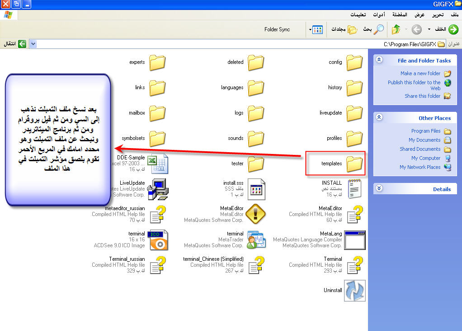Open the symbolsets folder
Screen dimensions: 462x331
pos(157,139)
